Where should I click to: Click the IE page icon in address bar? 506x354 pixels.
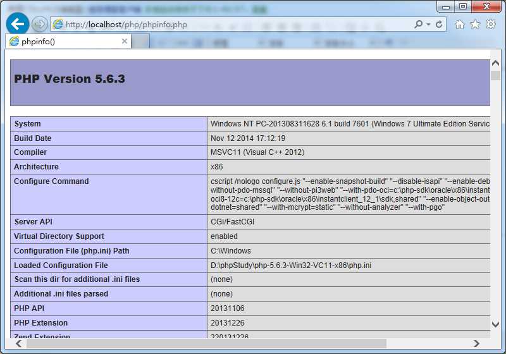[58, 25]
